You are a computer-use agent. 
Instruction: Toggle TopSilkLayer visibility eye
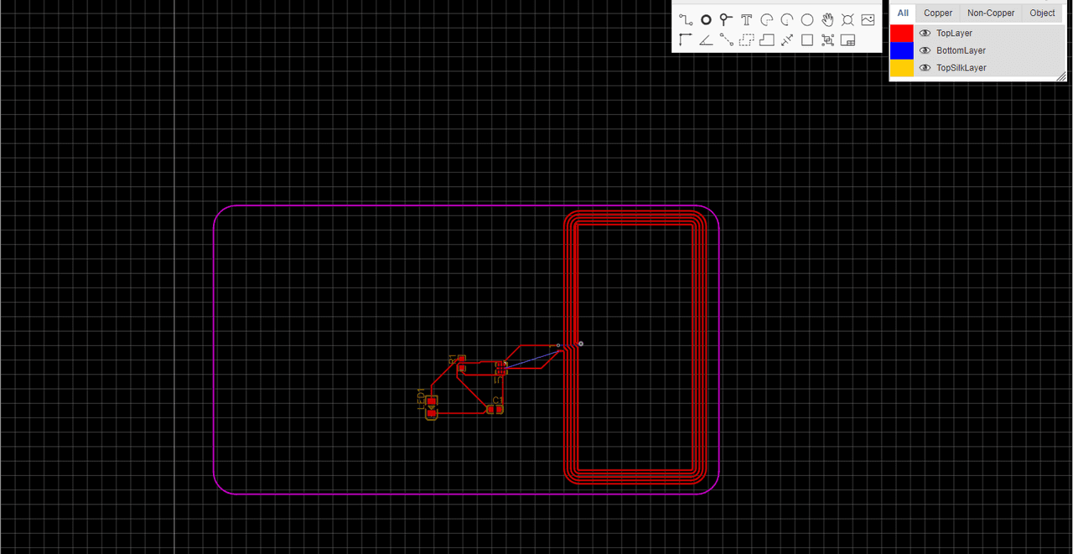[x=925, y=68]
